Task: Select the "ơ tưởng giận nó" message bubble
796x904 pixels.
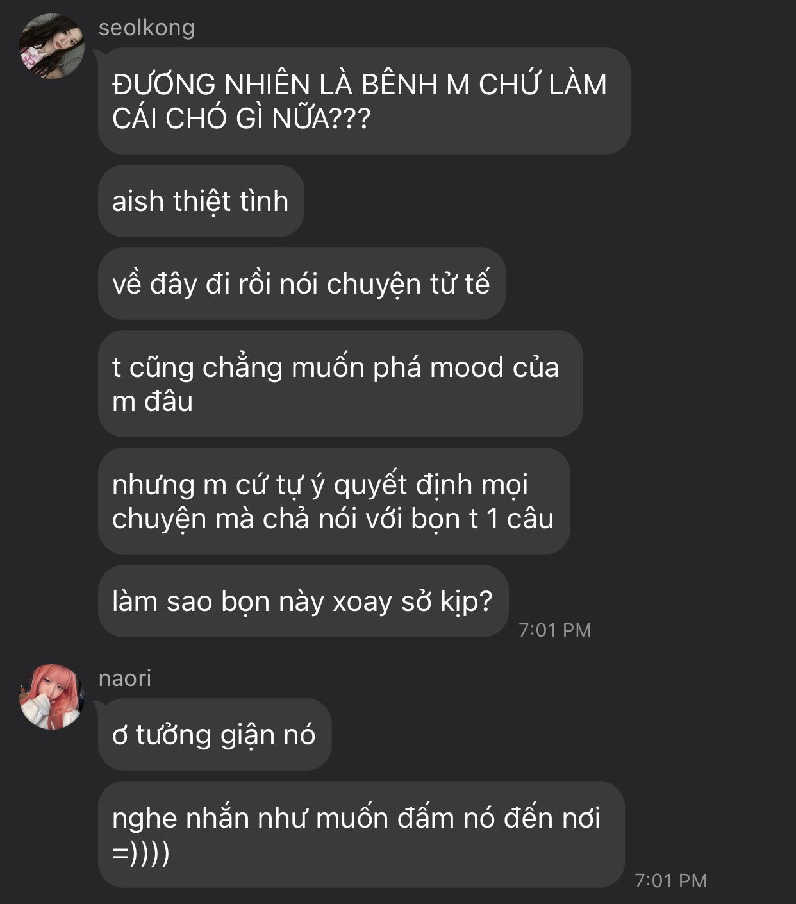Action: [x=214, y=734]
